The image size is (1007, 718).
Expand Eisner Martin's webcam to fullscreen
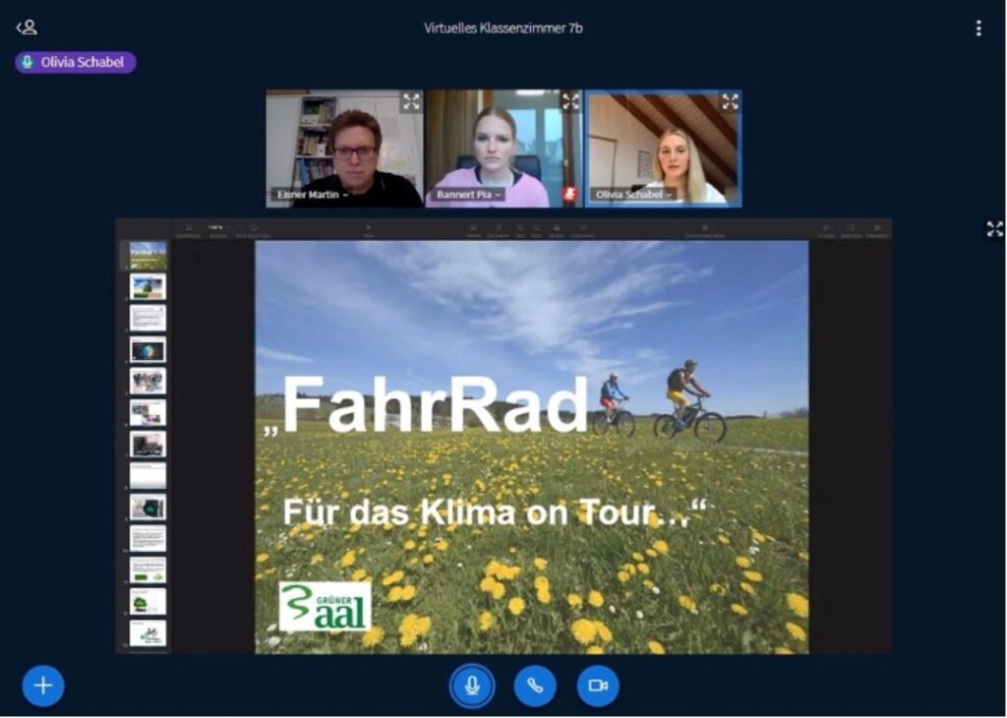[x=411, y=101]
